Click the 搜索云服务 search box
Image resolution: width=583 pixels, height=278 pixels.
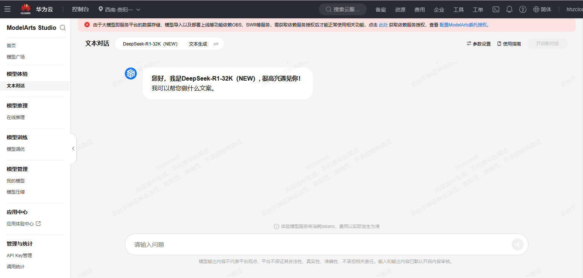tap(343, 9)
